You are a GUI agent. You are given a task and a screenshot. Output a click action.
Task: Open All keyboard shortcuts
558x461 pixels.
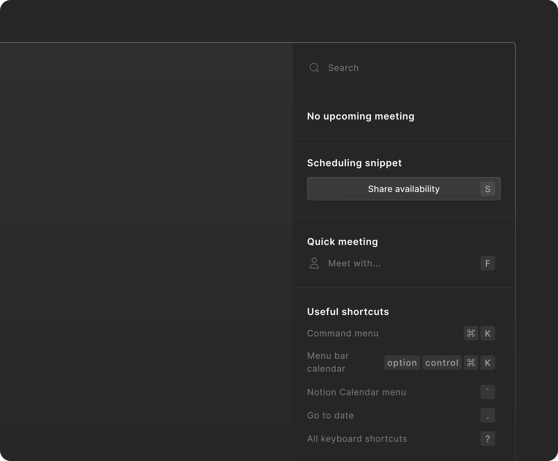tap(357, 438)
